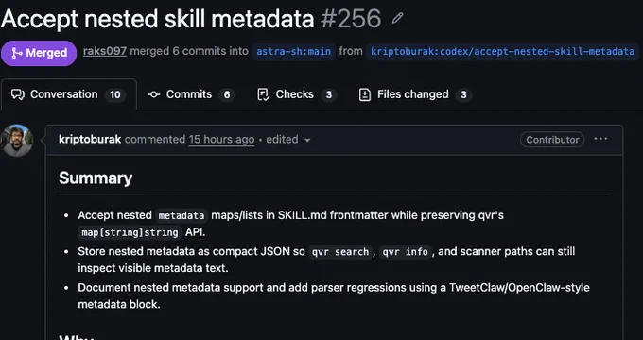Click the 'Summary' heading text

click(x=96, y=178)
